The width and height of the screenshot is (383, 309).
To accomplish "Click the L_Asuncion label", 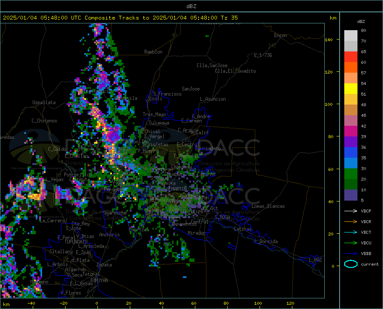I will 213,99.
